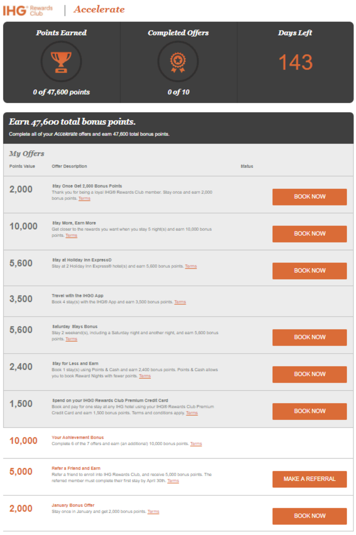The height and width of the screenshot is (535, 356).
Task: Click the IHG Rewards Club logo
Action: (x=28, y=11)
